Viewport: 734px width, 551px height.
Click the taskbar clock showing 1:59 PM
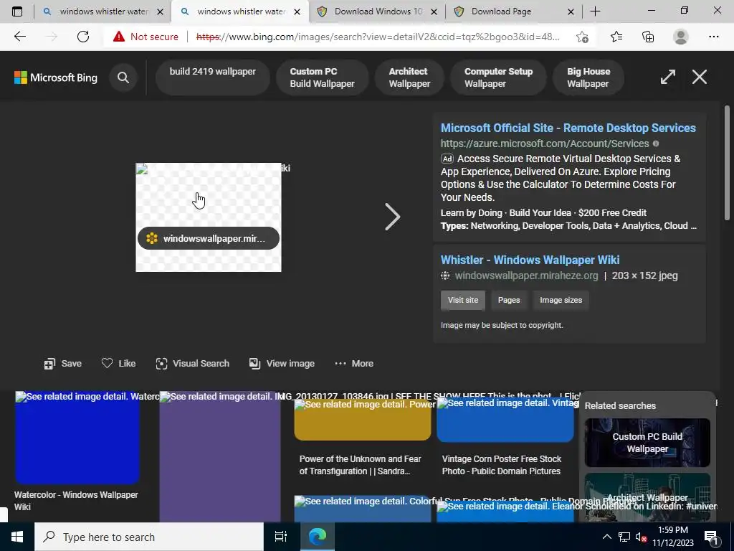point(673,537)
